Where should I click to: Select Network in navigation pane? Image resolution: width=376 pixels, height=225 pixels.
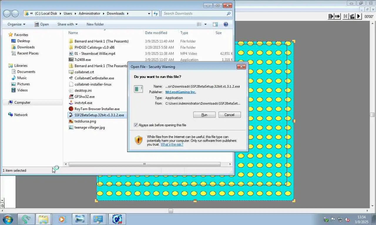coord(21,115)
